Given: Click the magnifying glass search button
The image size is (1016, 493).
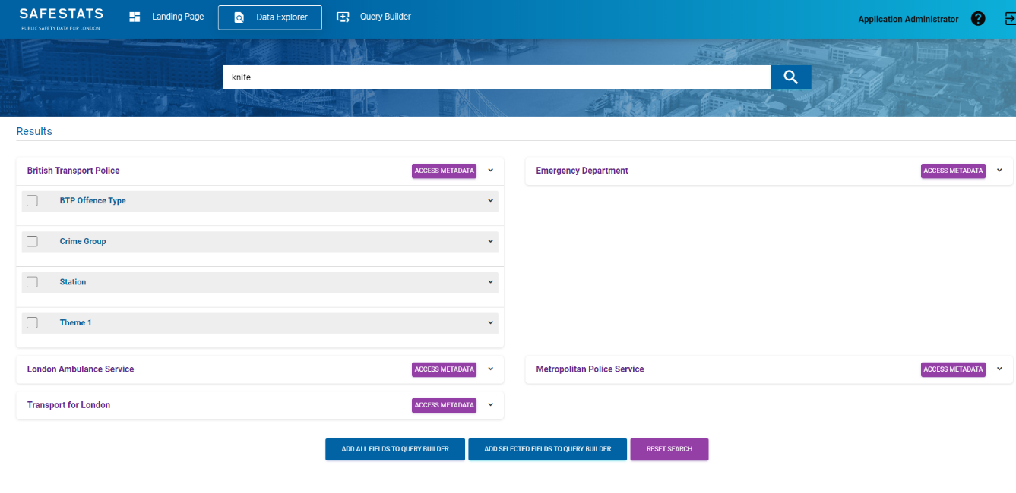Looking at the screenshot, I should click(x=790, y=77).
